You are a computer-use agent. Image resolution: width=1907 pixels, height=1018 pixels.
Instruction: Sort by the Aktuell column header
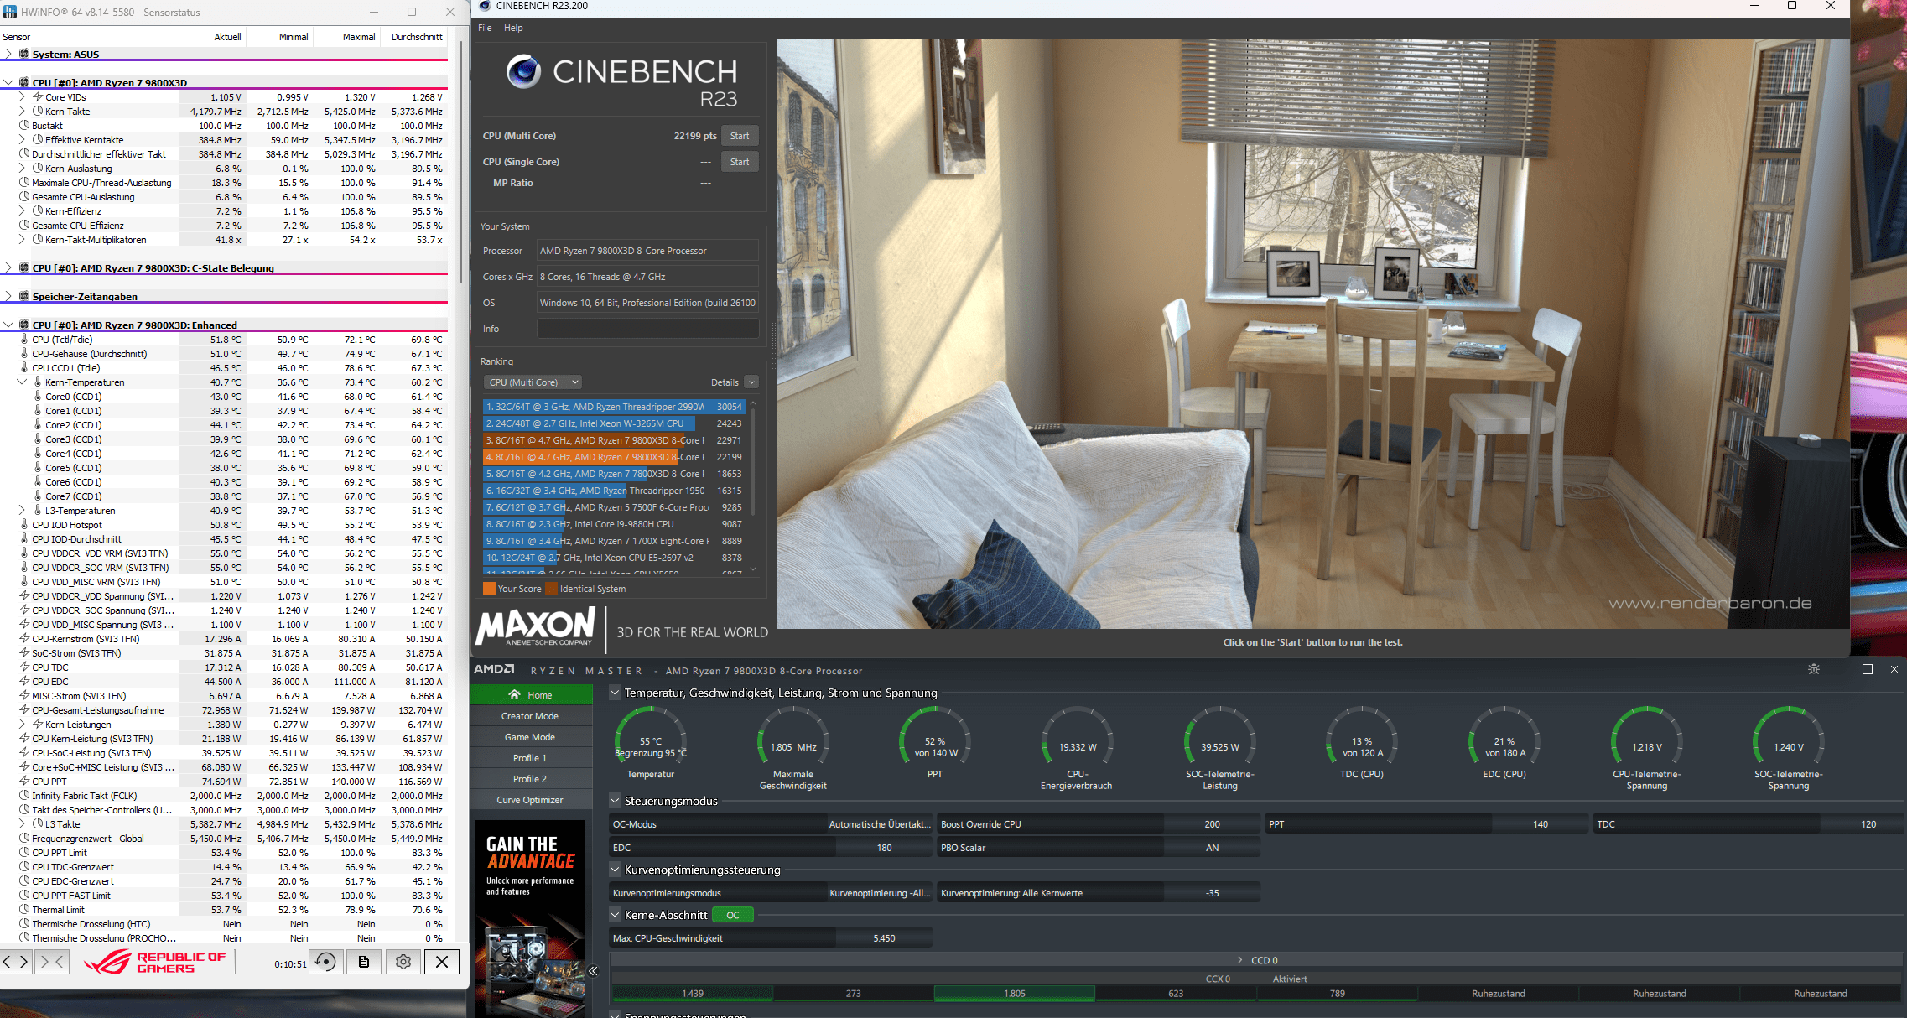click(x=227, y=37)
